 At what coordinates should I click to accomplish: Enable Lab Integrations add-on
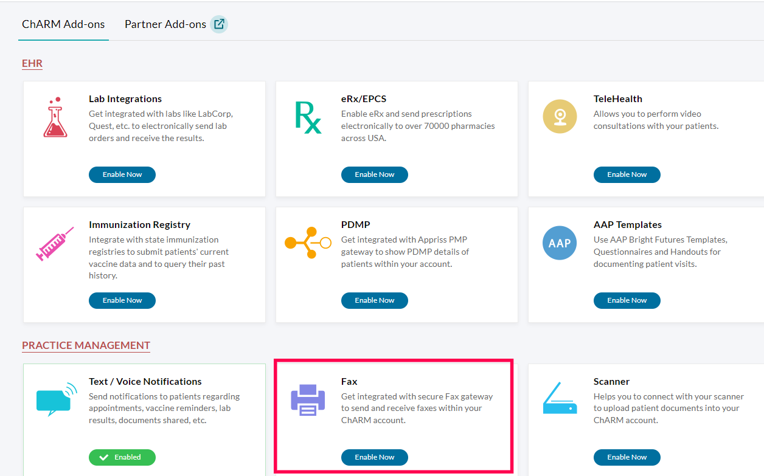[x=122, y=174]
